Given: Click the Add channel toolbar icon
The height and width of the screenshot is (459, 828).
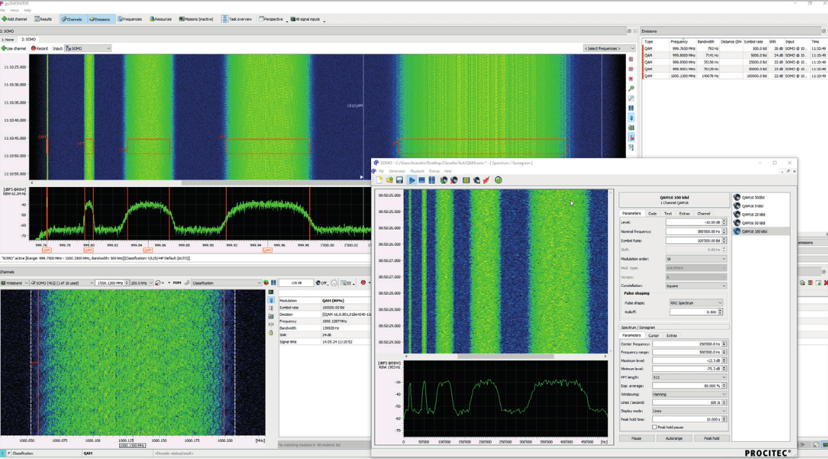Looking at the screenshot, I should (5, 19).
